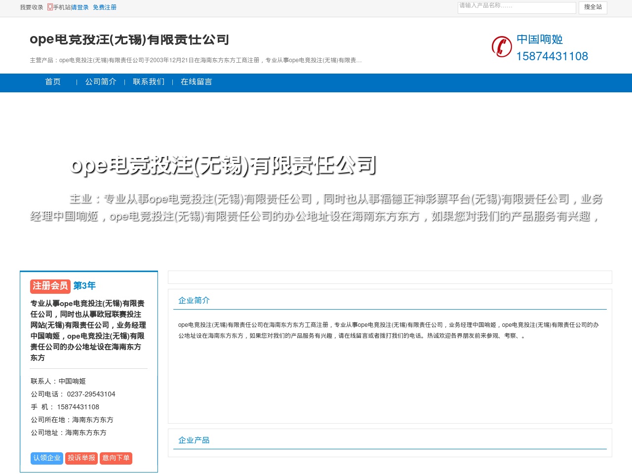Viewport: 632px width, 474px height.
Task: Open the 我要收录 link
Action: pos(32,7)
